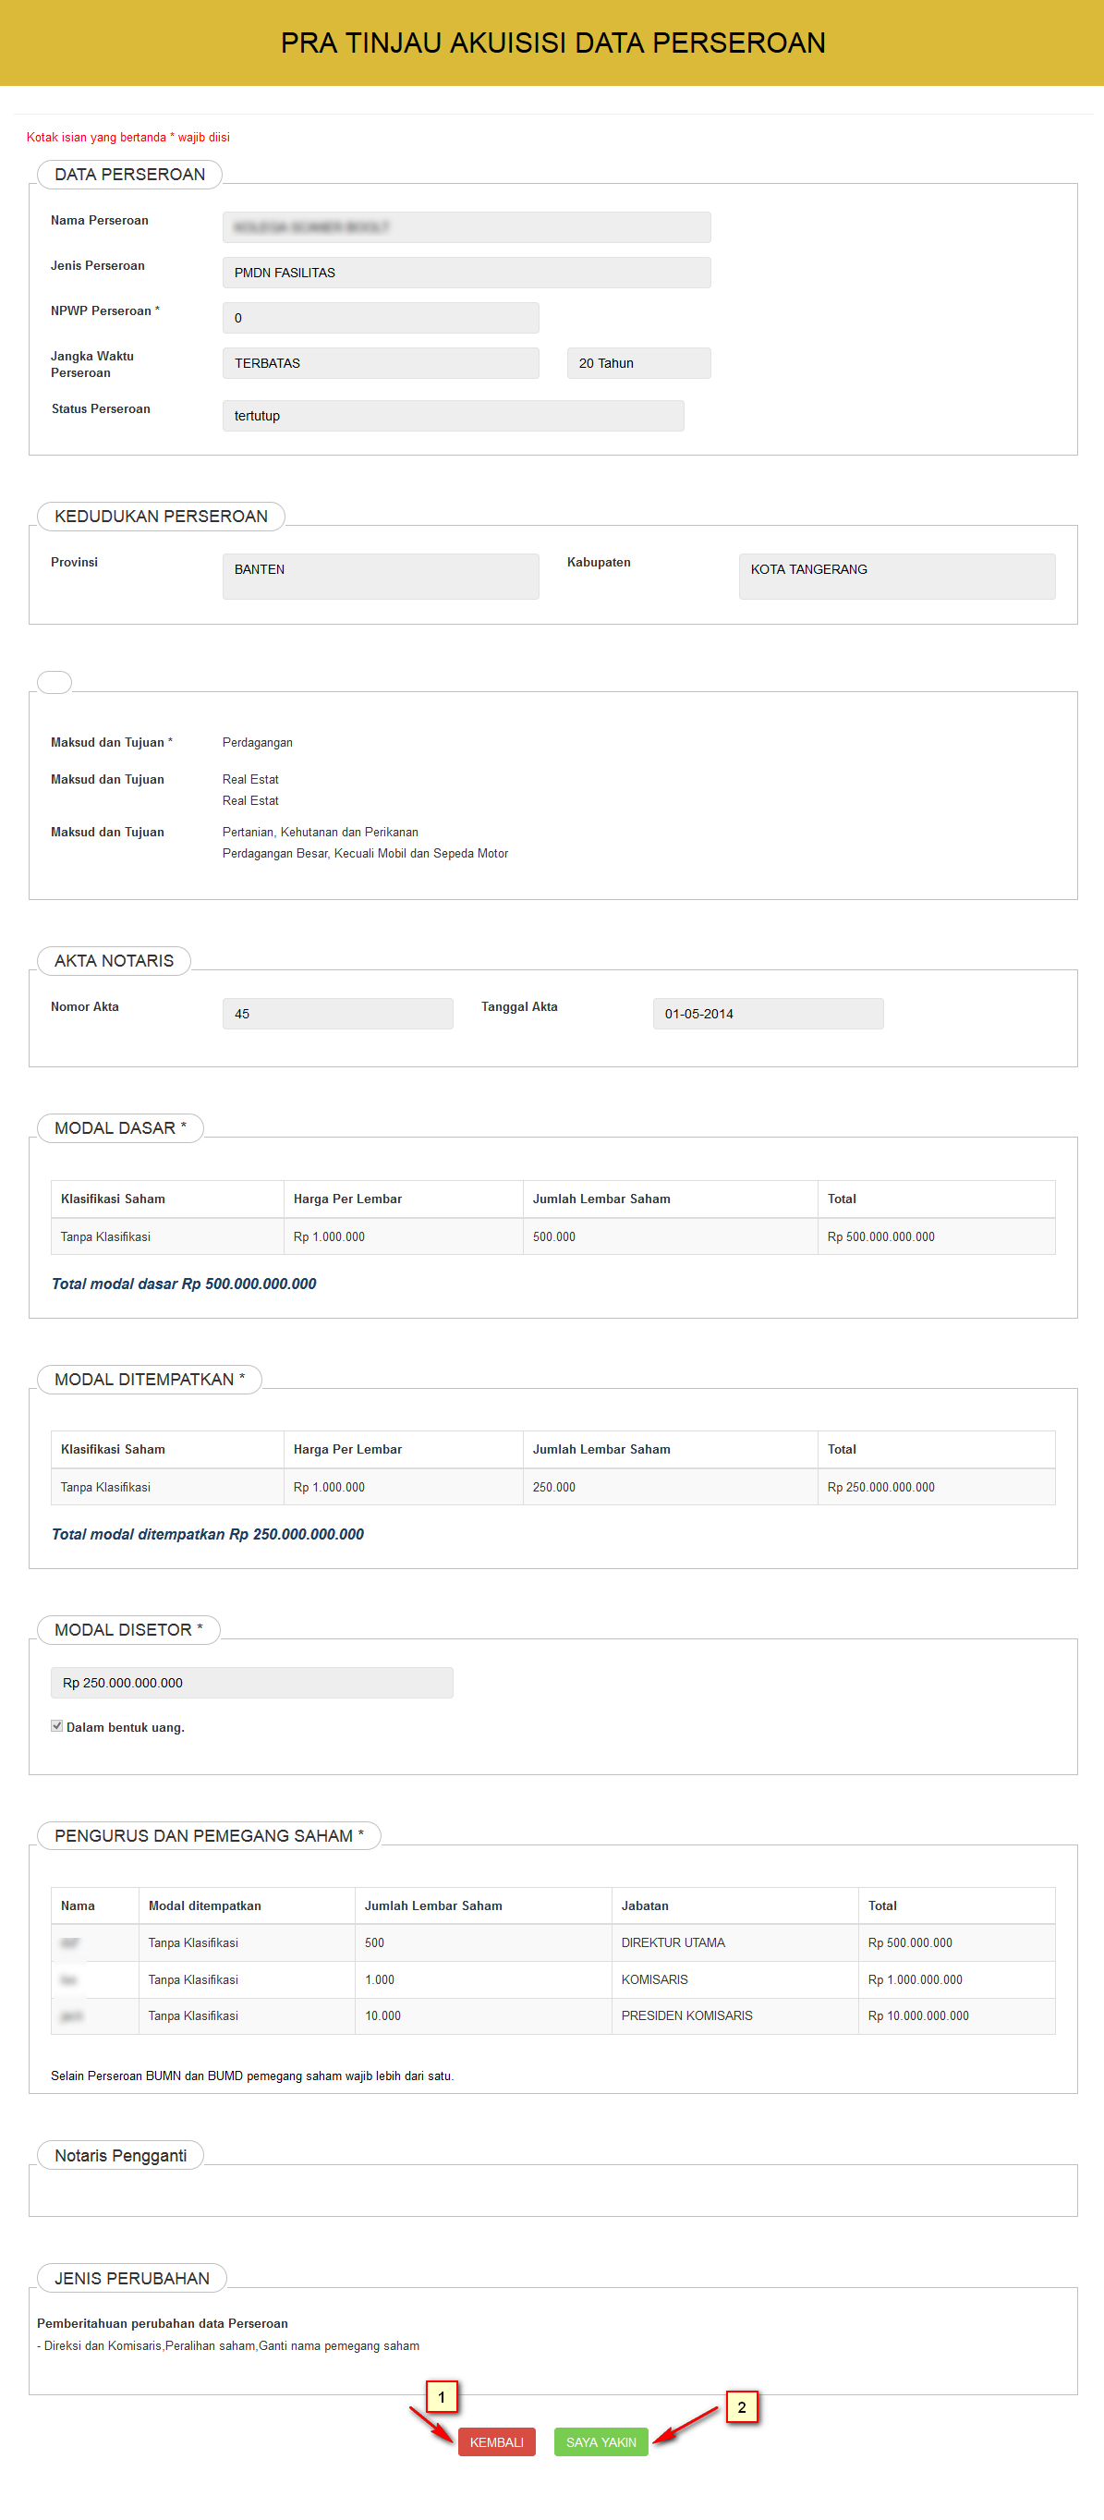Viewport: 1104px width, 2520px height.
Task: Select the Status Perseroan 'tertutup' field
Action: click(x=453, y=416)
